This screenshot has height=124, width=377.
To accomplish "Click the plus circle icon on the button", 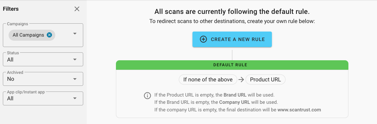I will [x=203, y=39].
